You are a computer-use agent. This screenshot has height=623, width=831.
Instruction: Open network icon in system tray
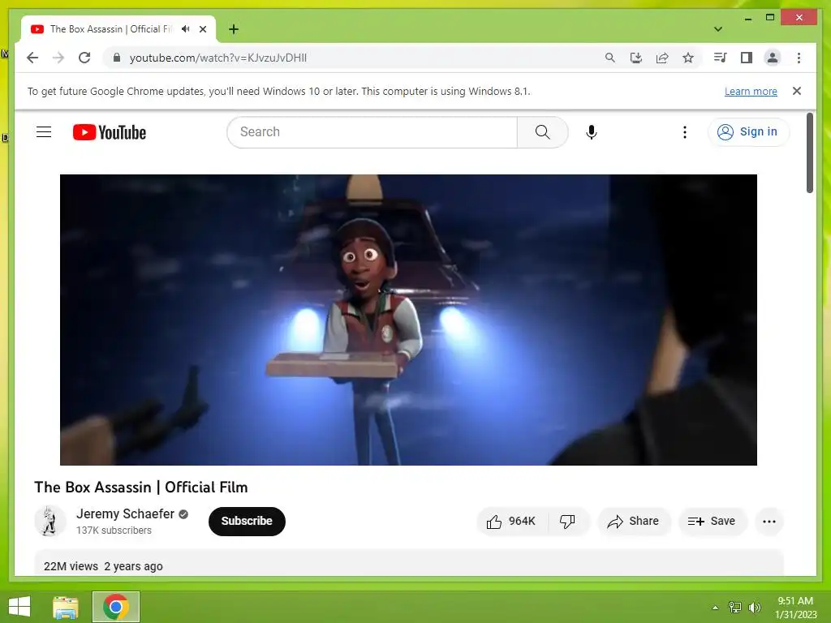[734, 608]
